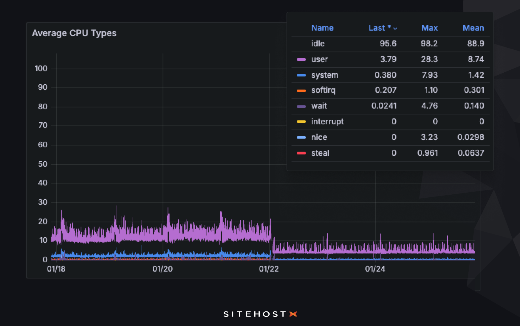Sort the legend by the Max column
This screenshot has height=326, width=520.
[x=430, y=28]
